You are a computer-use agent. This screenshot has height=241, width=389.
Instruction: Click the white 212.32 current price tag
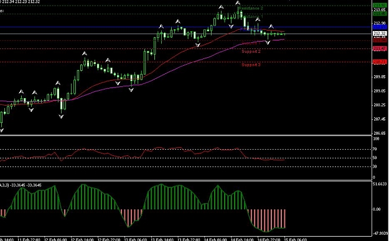(x=380, y=34)
